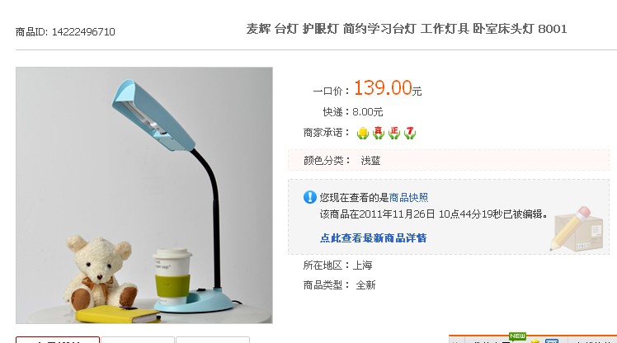Screen dimensions: 617x343
Task: Click the desk lamp product photo
Action: pos(144,195)
